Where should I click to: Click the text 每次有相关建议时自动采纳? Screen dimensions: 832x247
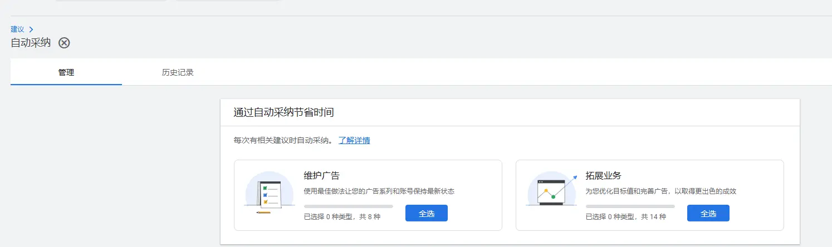283,140
